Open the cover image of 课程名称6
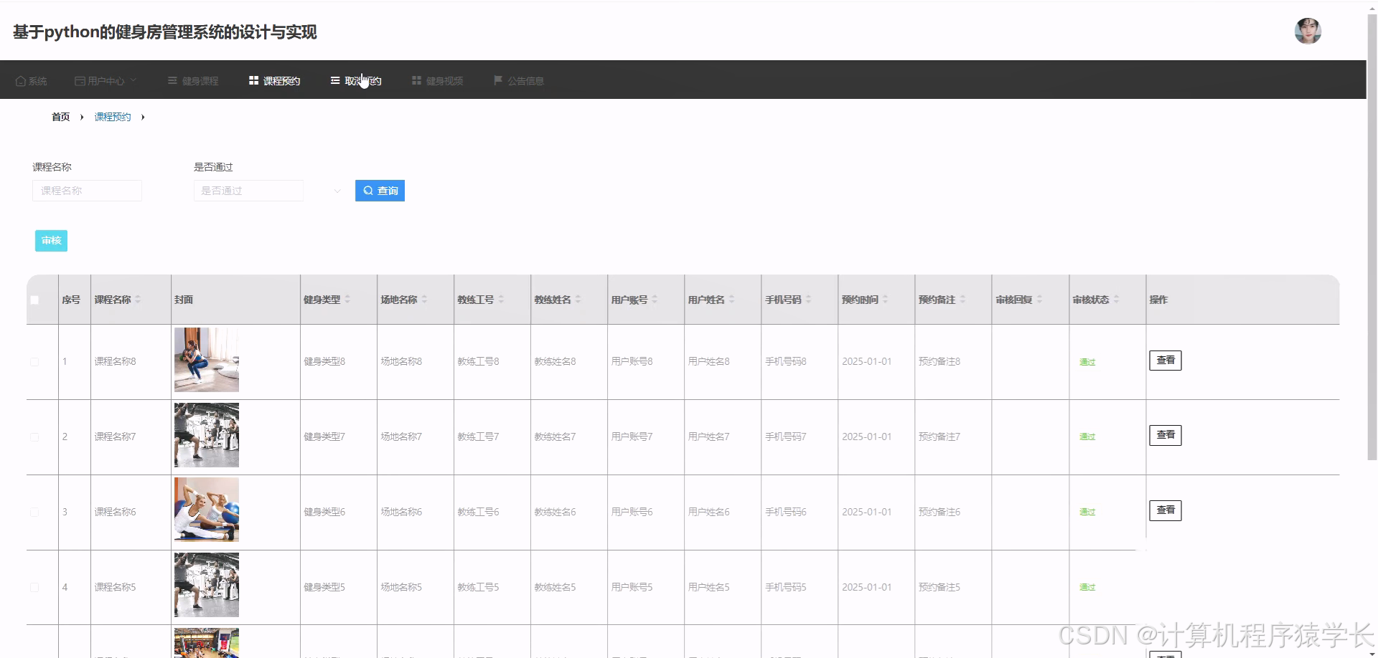 pos(207,510)
